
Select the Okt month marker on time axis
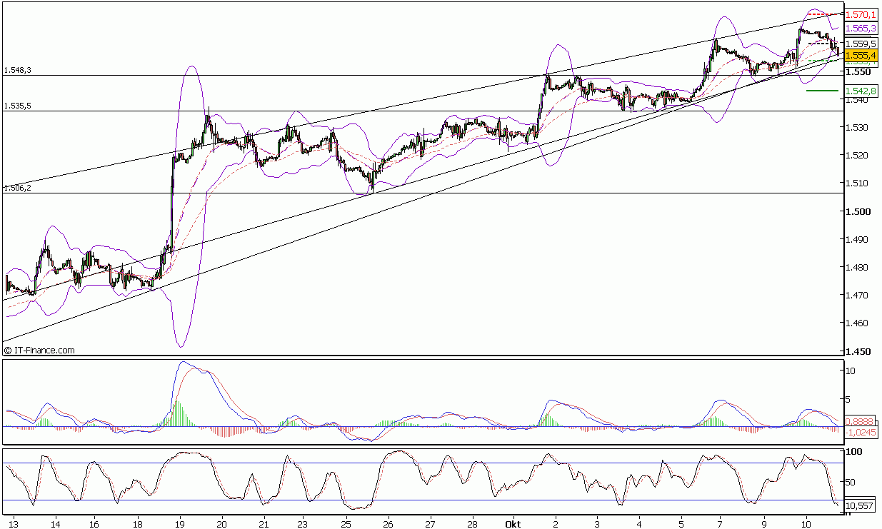pos(513,523)
